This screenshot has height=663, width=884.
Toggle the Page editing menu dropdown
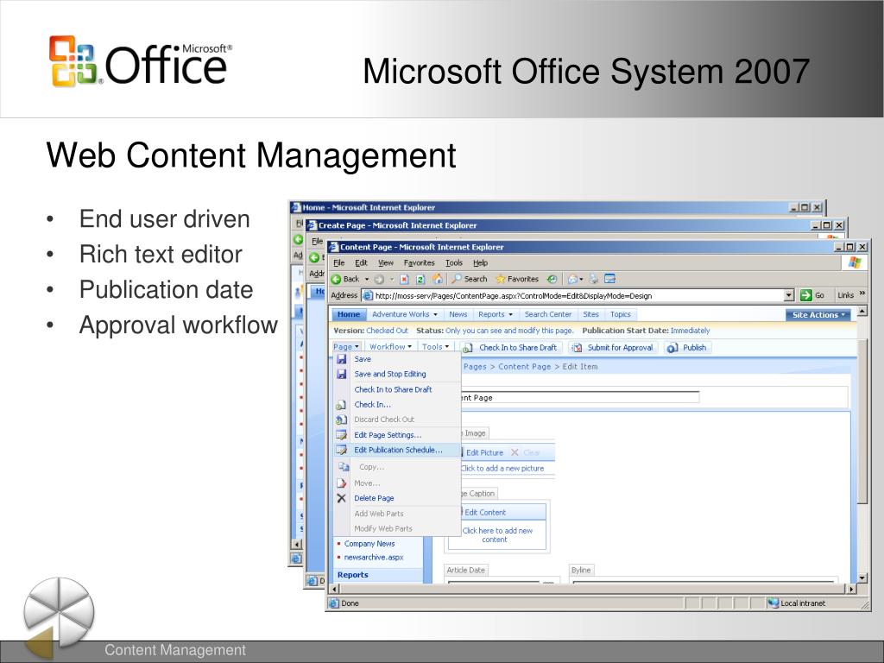(346, 347)
